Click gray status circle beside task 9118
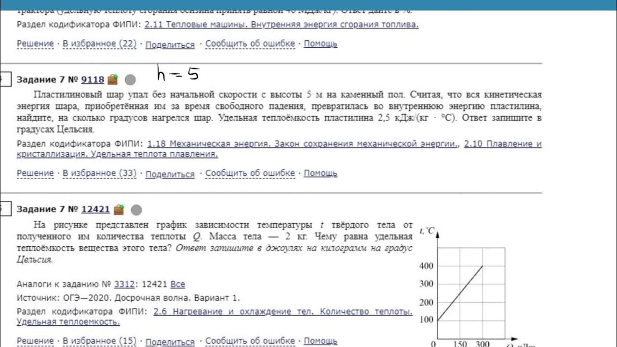Image resolution: width=617 pixels, height=347 pixels. 130,80
